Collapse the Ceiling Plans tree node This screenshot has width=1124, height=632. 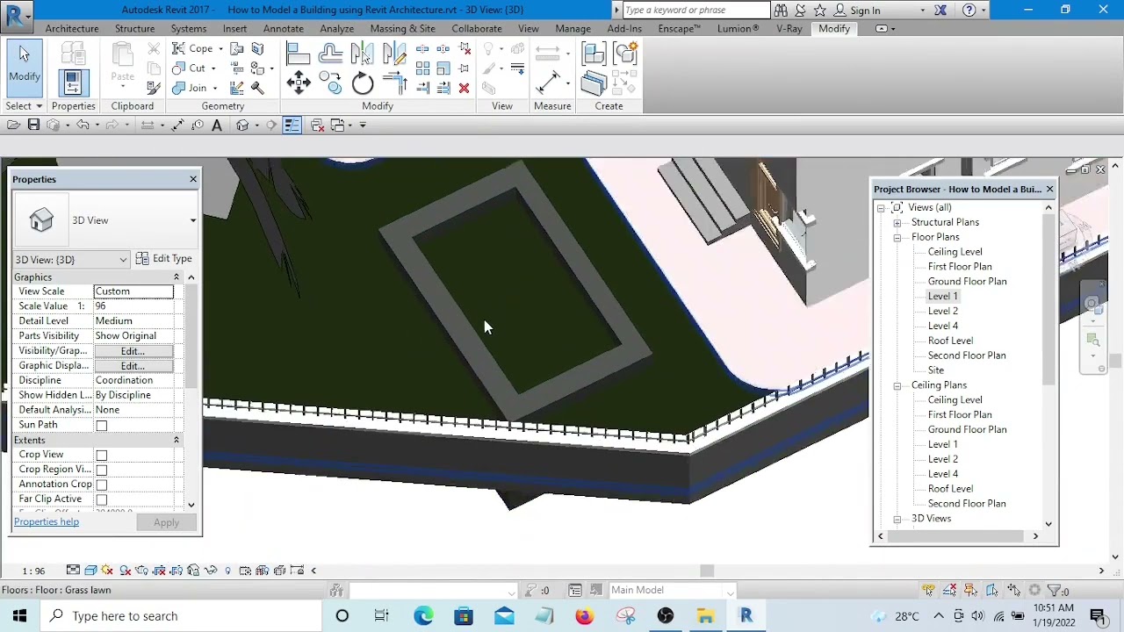(897, 386)
